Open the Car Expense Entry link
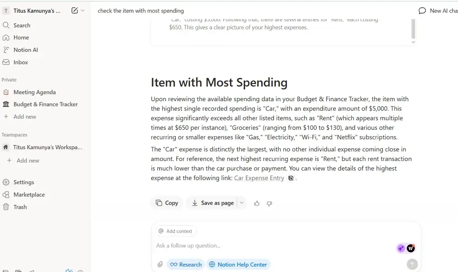 (x=259, y=178)
